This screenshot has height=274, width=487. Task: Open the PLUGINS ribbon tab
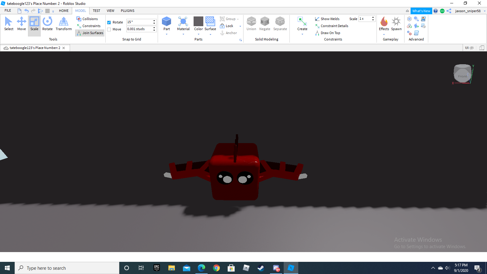pyautogui.click(x=128, y=11)
